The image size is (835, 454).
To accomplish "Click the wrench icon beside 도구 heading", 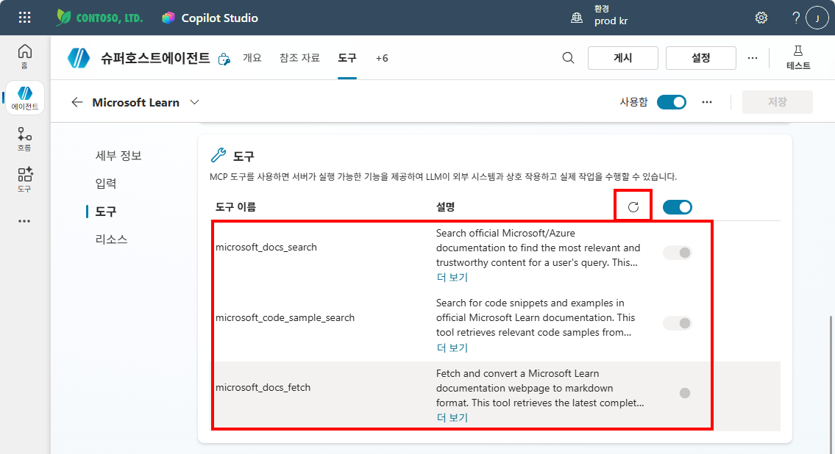I will click(218, 155).
